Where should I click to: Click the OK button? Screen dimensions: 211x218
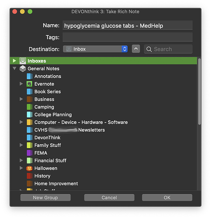(x=167, y=198)
